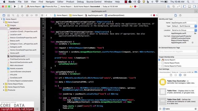The height and width of the screenshot is (111, 198).
Task: Show the Media library
Action: coord(185,75)
